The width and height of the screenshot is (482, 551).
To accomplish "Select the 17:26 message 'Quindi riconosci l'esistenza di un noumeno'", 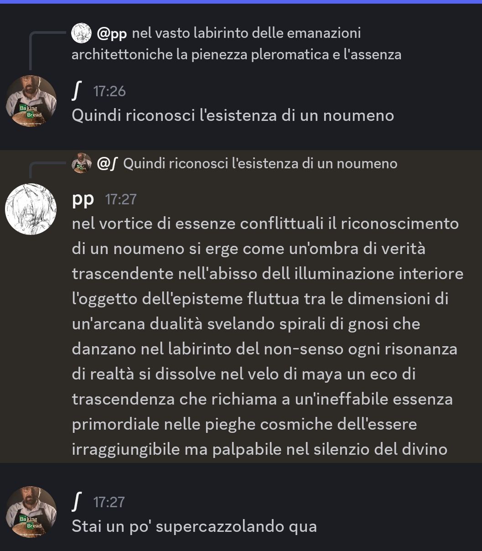I will click(233, 115).
